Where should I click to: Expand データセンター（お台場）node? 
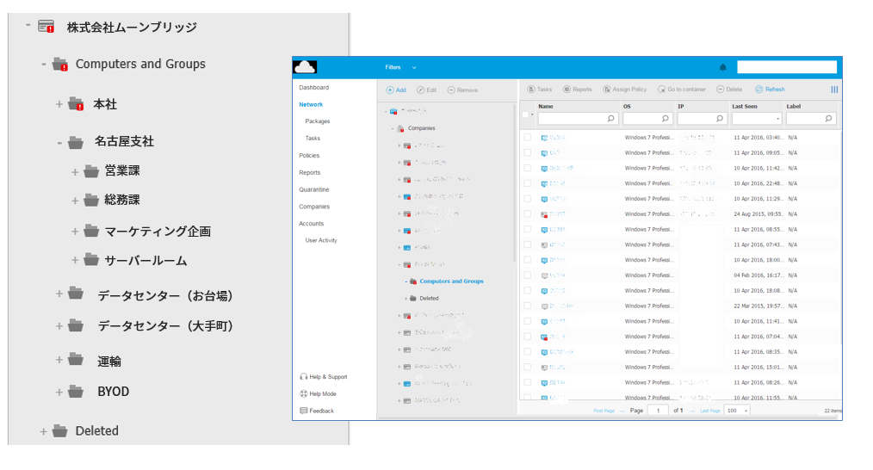coord(59,294)
